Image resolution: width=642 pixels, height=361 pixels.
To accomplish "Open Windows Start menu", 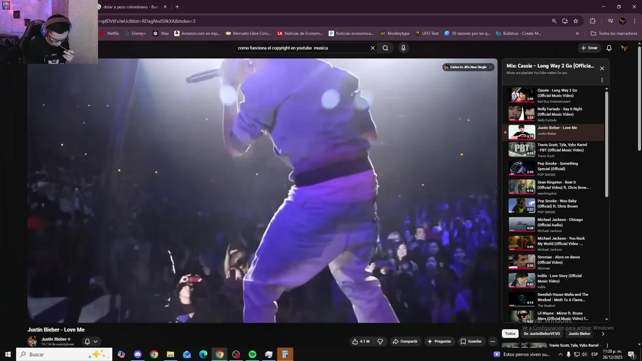I will 8,354.
